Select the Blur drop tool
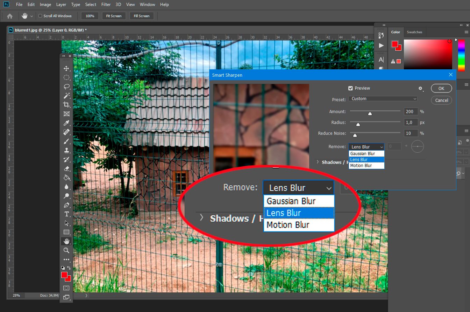Viewport: 470px width, 312px height. 66,187
